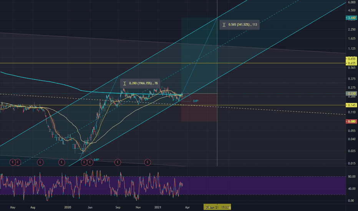The height and width of the screenshot is (211, 358).
Task: Click the 3.440 teal price label
Action: coord(351,18)
